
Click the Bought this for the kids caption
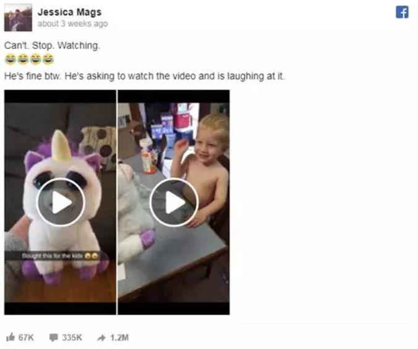61,256
